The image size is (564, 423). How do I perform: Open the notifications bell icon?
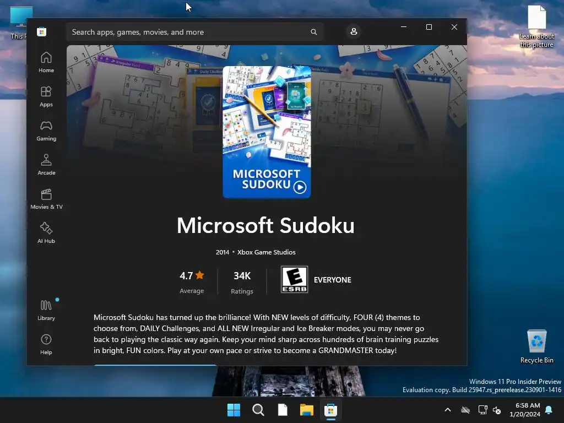coord(549,410)
